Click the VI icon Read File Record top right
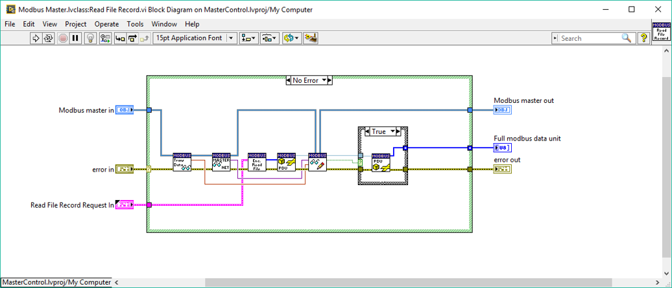Image resolution: width=672 pixels, height=288 pixels. 660,31
